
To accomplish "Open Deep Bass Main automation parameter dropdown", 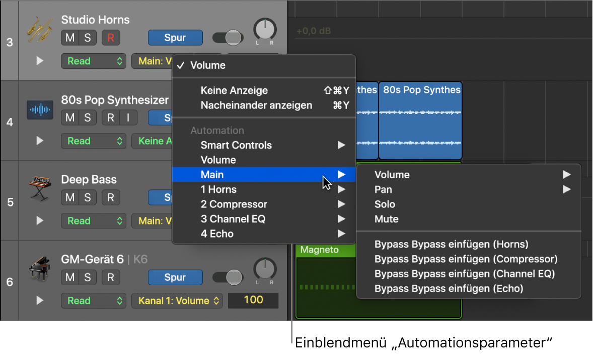I will point(152,221).
